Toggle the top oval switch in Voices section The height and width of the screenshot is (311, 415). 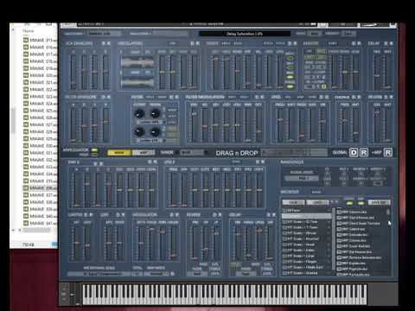[290, 58]
